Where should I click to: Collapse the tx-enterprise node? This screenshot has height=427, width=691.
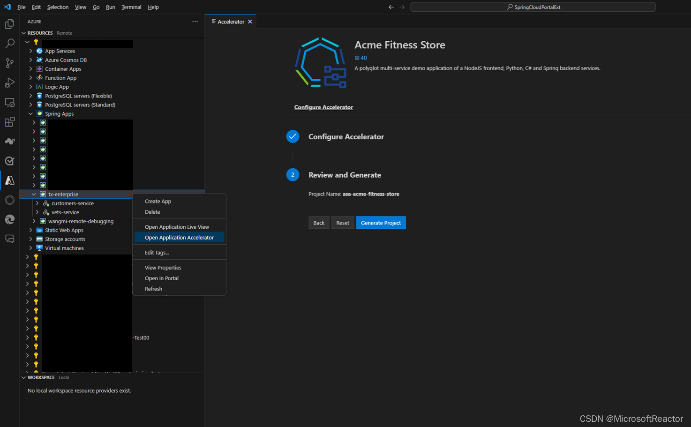(34, 195)
